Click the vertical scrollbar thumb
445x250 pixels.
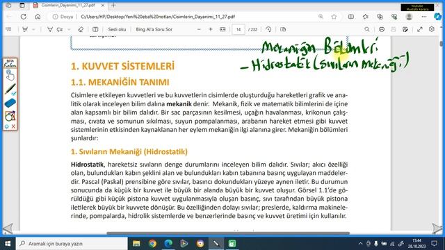tap(441, 44)
